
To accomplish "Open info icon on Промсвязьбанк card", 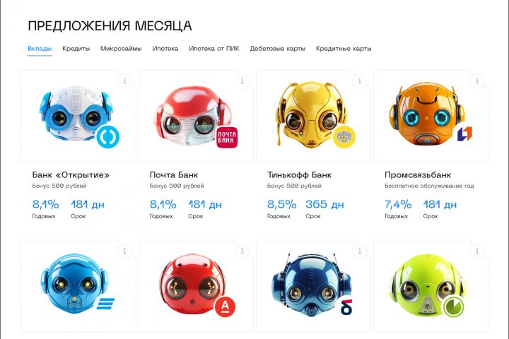I will tap(477, 81).
